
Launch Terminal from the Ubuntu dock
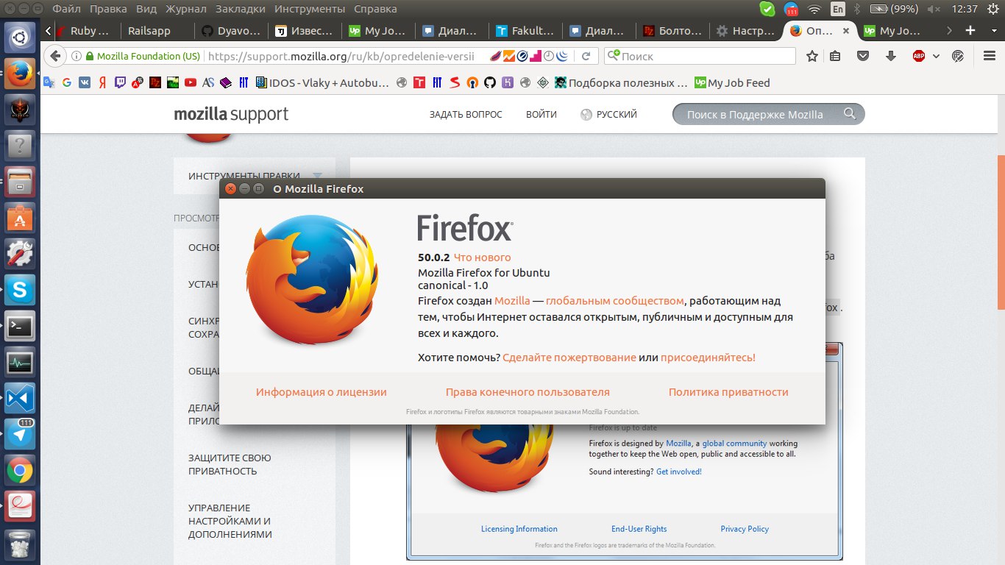coord(20,326)
